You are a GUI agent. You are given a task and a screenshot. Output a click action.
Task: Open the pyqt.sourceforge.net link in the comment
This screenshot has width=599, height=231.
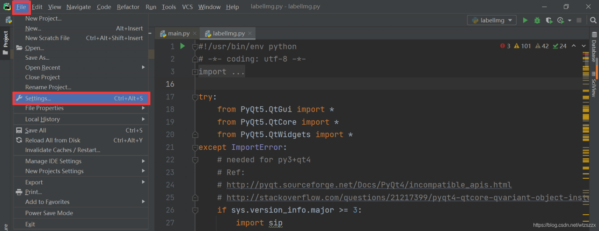coord(369,185)
